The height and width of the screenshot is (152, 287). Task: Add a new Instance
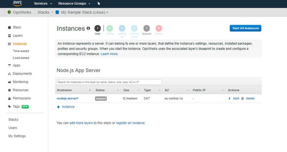68,107
